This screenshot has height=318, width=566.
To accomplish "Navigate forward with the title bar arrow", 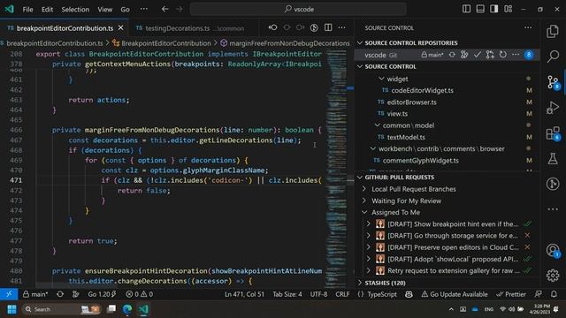I will point(180,9).
